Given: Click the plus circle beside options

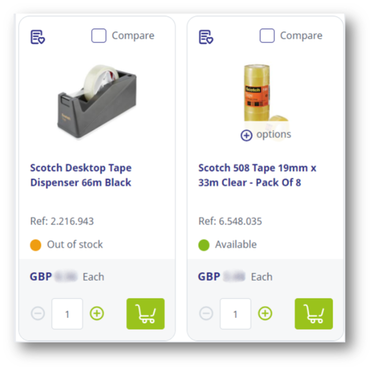Looking at the screenshot, I should tap(246, 136).
